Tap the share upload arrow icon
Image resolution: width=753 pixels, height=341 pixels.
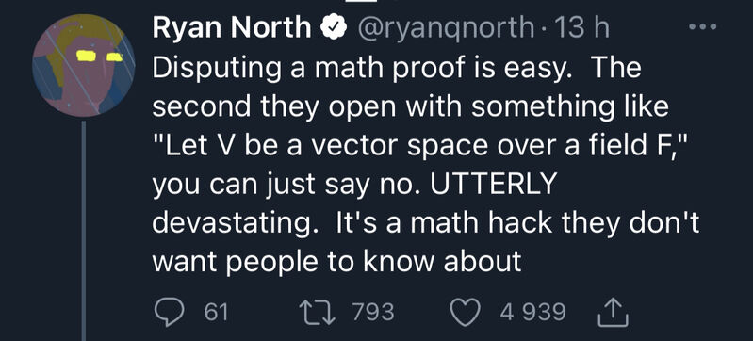[614, 311]
